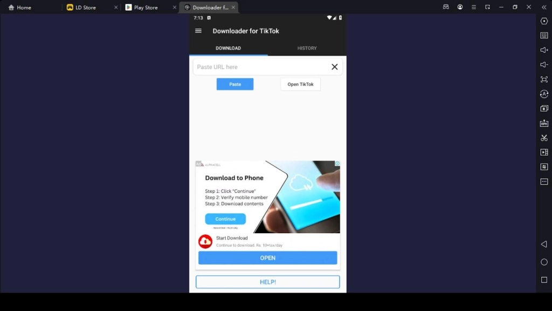Decrease emulator volume with the volume down icon
Screen dimensions: 552x311
[x=544, y=64]
